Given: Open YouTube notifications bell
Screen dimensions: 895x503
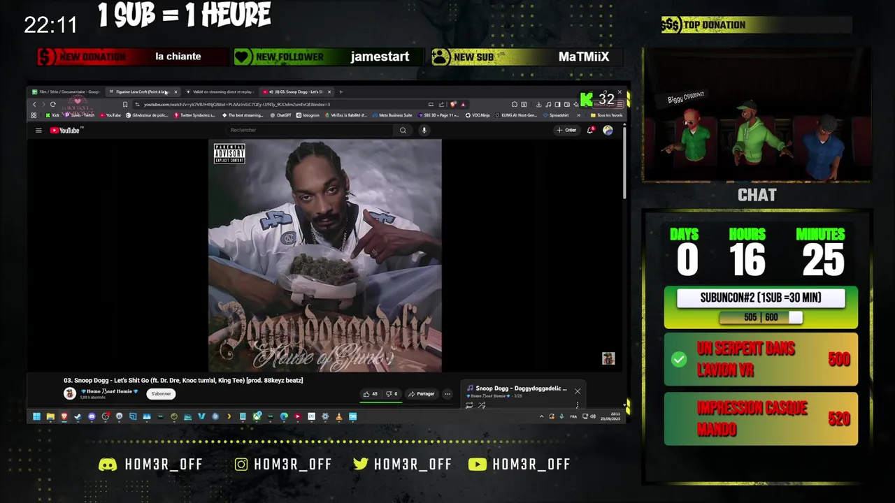Looking at the screenshot, I should (x=591, y=130).
